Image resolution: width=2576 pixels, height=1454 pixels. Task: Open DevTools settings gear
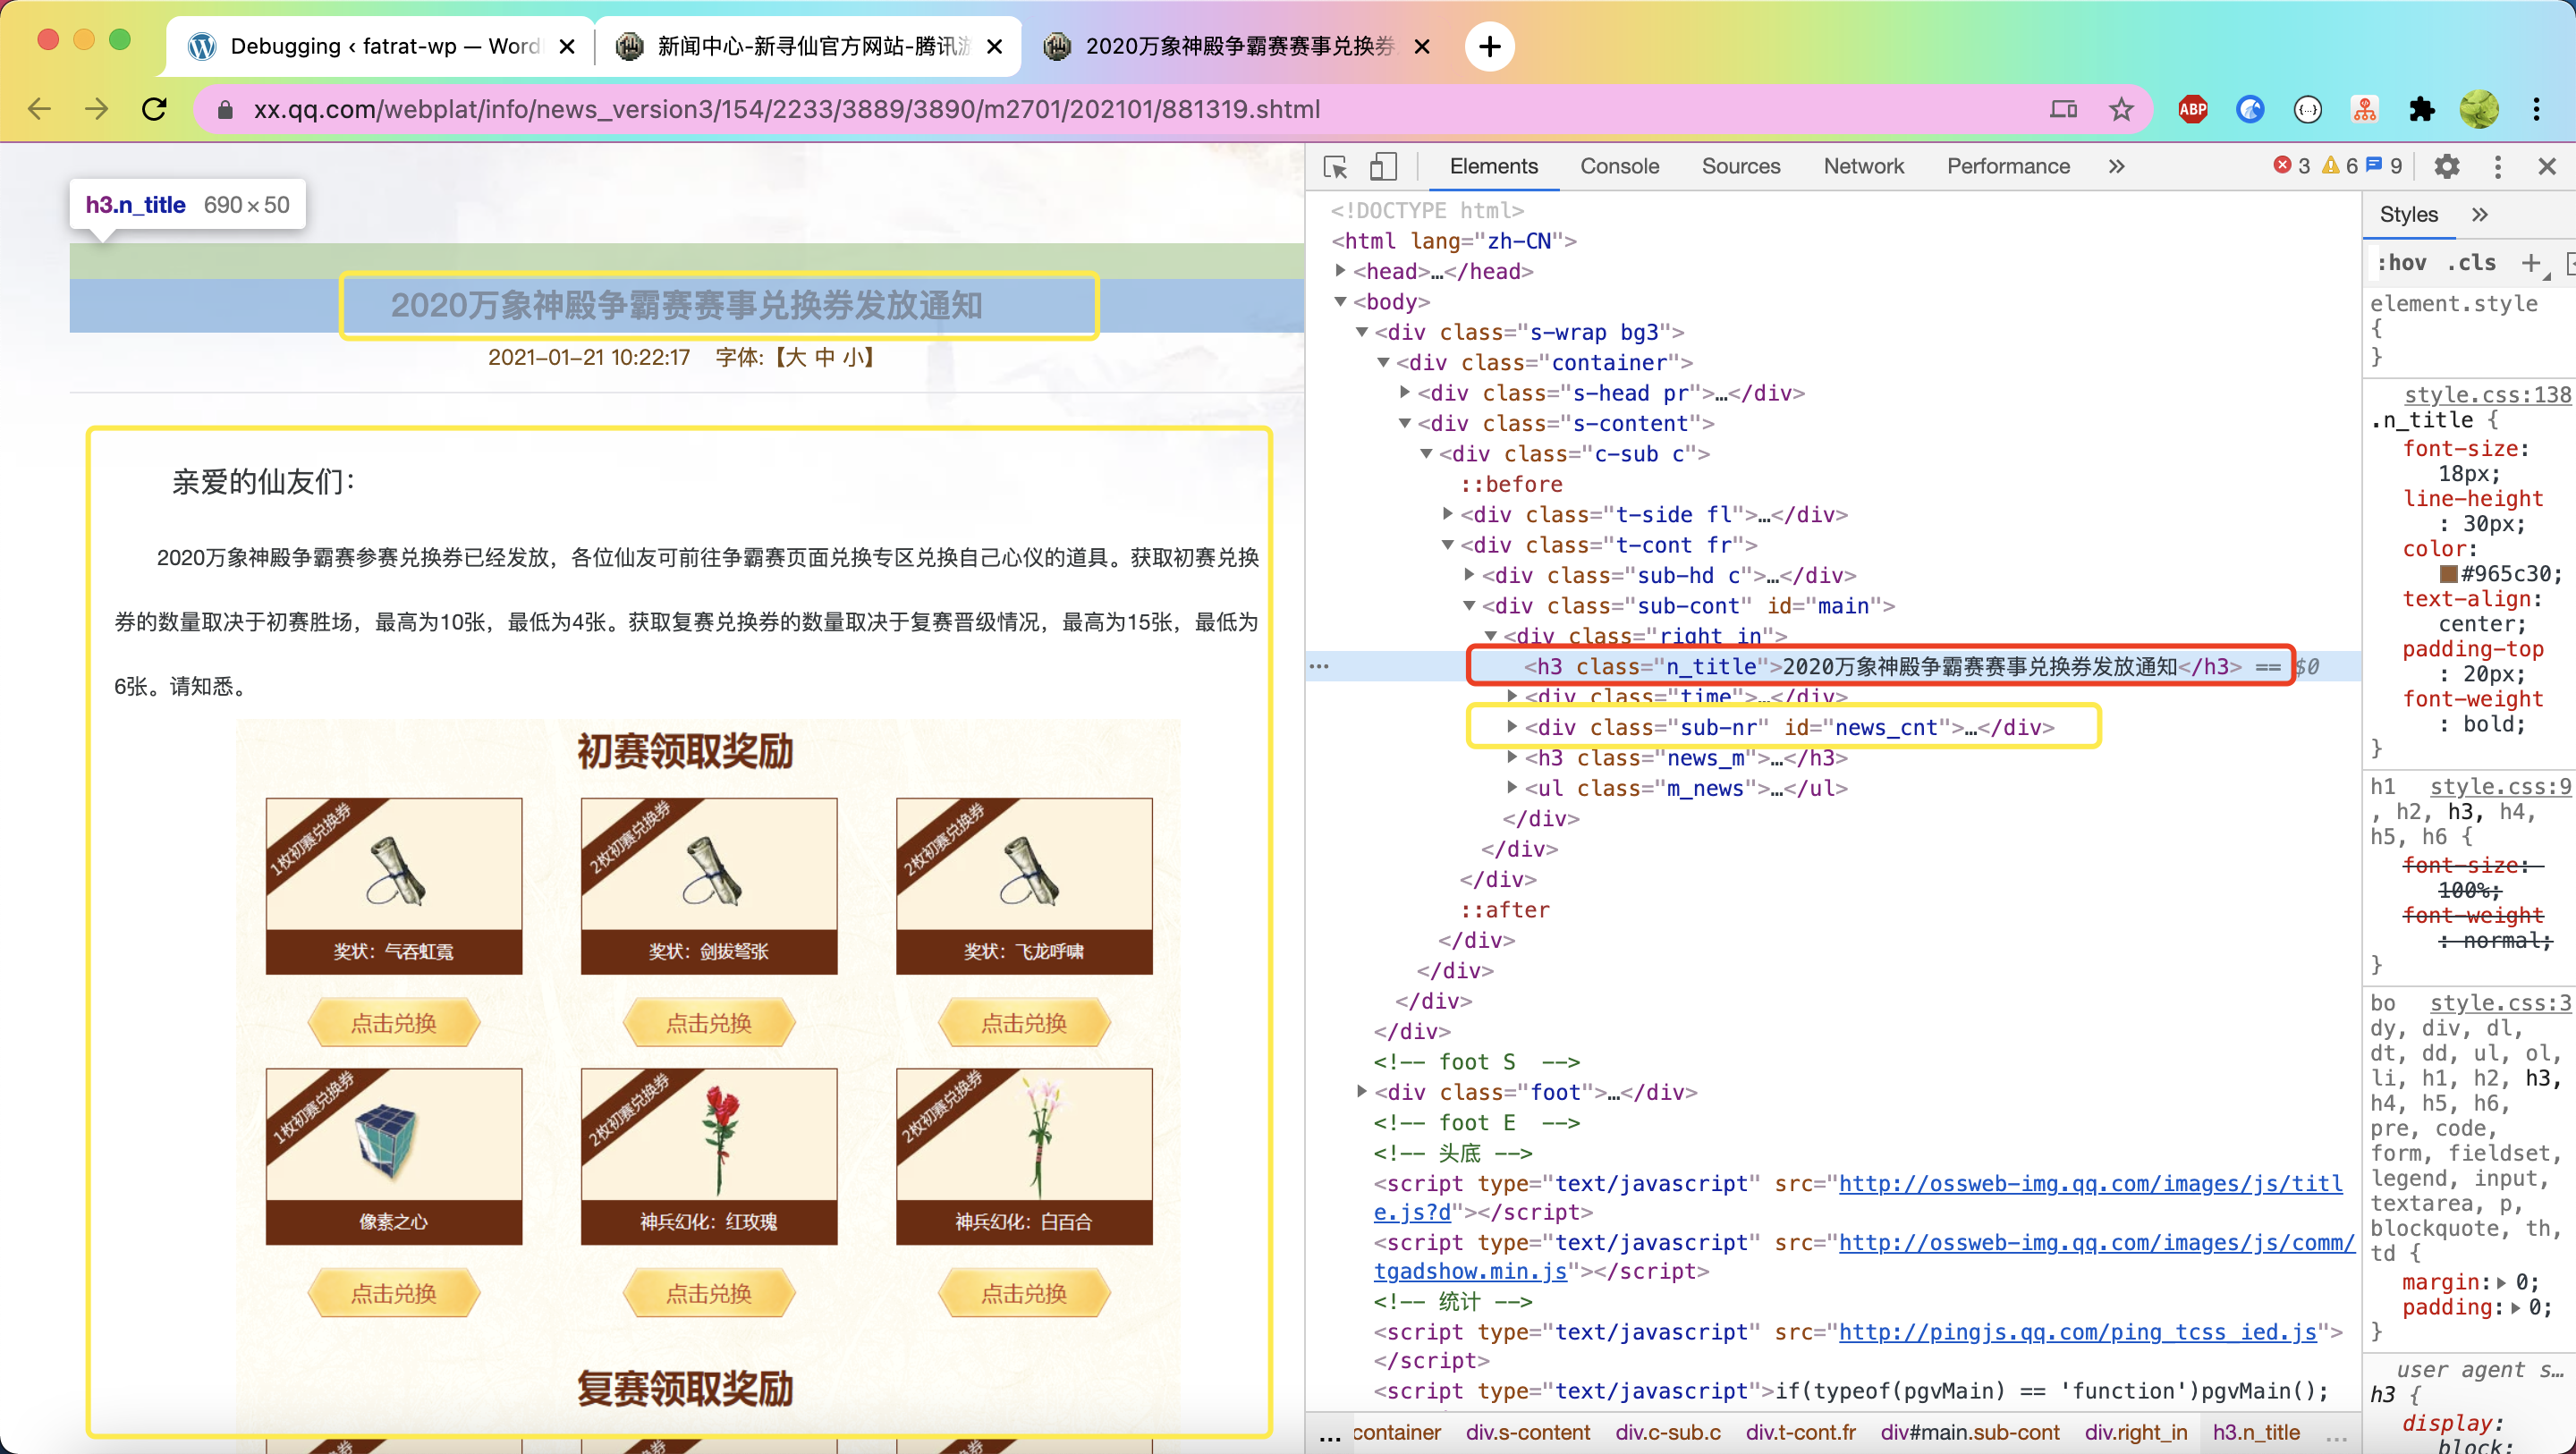2446,166
